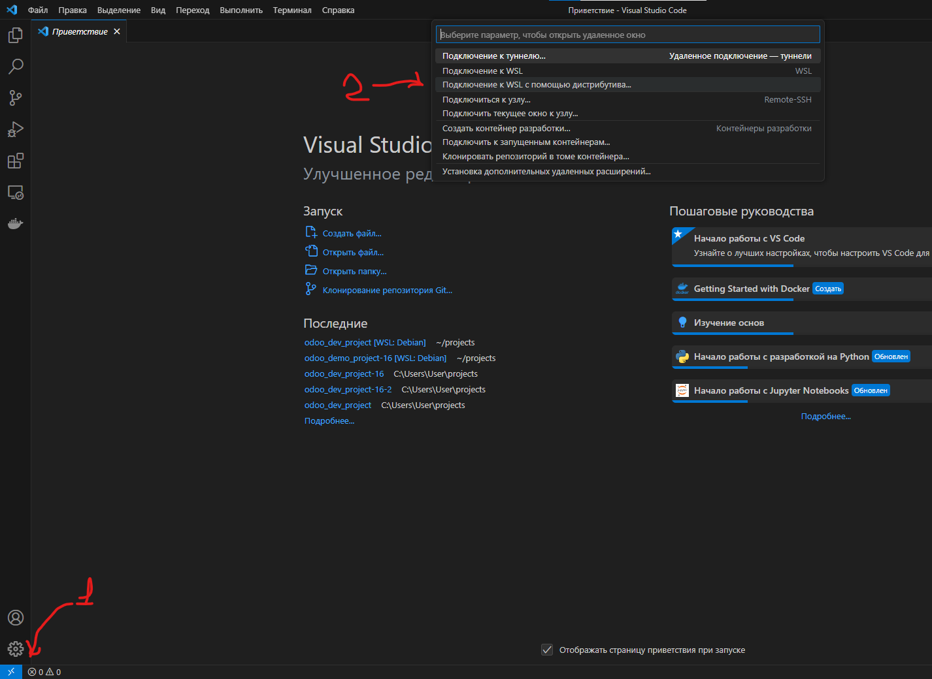
Task: Choose Подключение к WSL option
Action: point(628,71)
